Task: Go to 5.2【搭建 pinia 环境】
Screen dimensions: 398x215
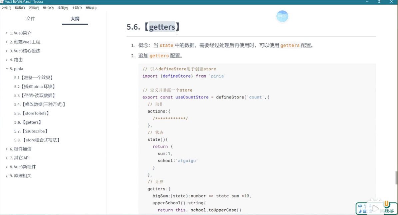Action: click(35, 87)
